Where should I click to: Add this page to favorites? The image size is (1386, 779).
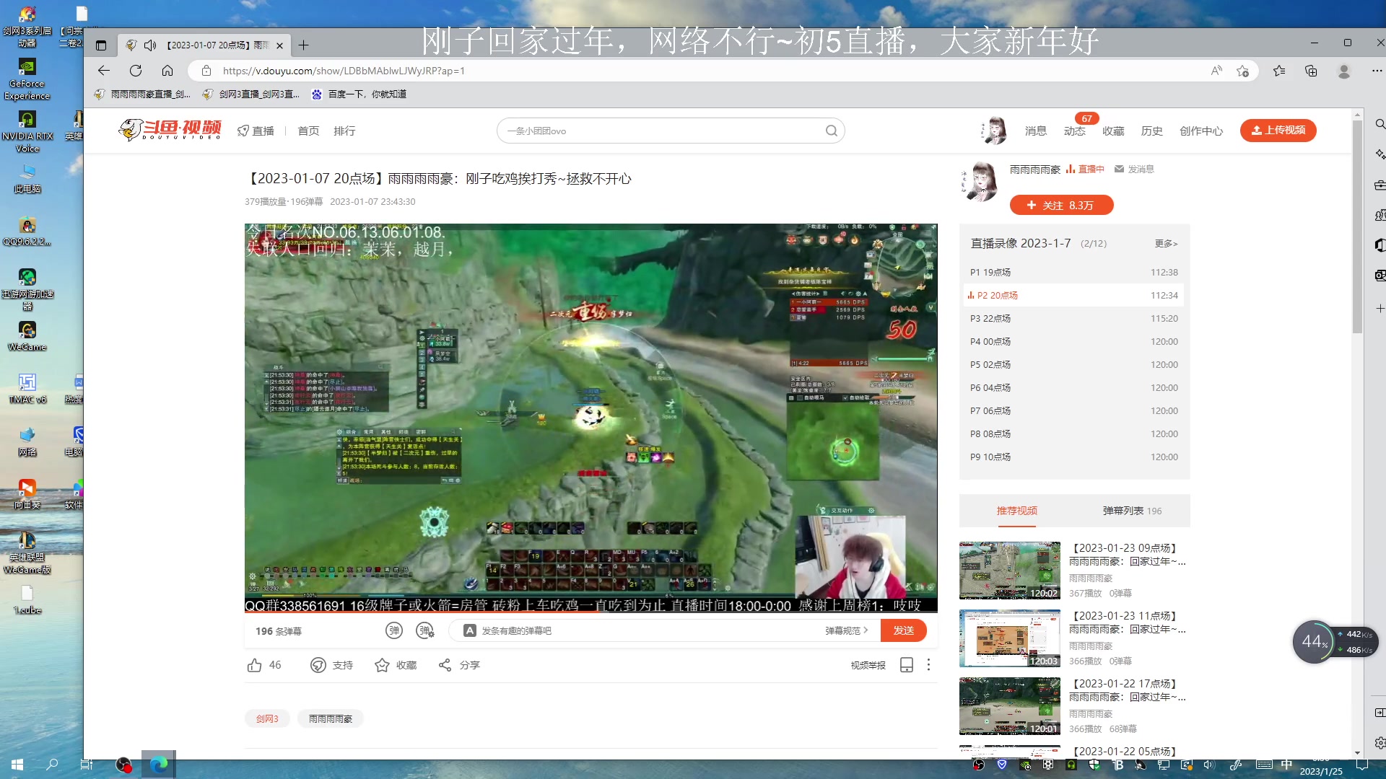pos(1242,71)
